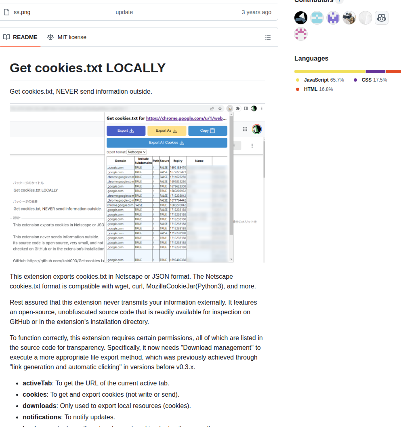
Task: Click the file icon beside ss.png
Action: (x=7, y=12)
